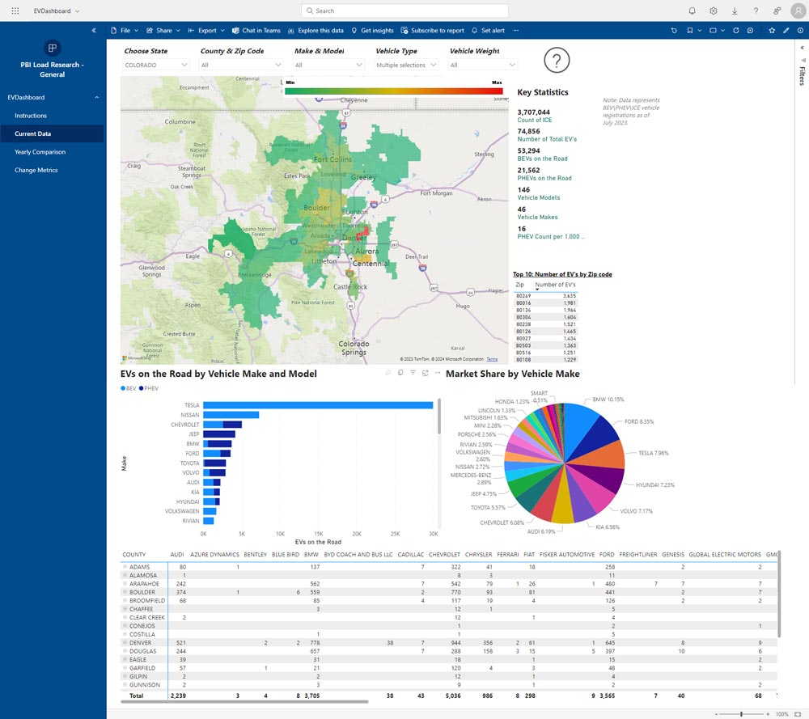Favorite this report with star icon

point(772,30)
